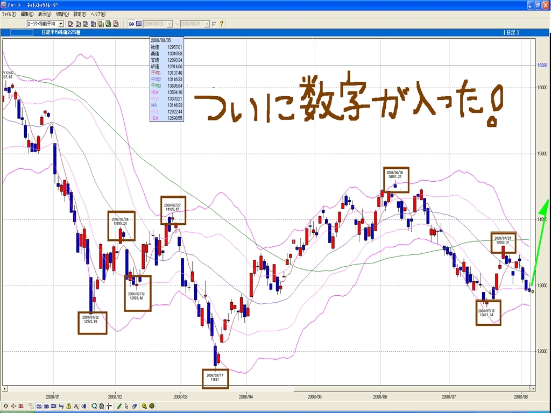Screen dimensions: 551x413
Task: Click the candlestick style icon in bottom toolbar
Action: tap(13, 407)
